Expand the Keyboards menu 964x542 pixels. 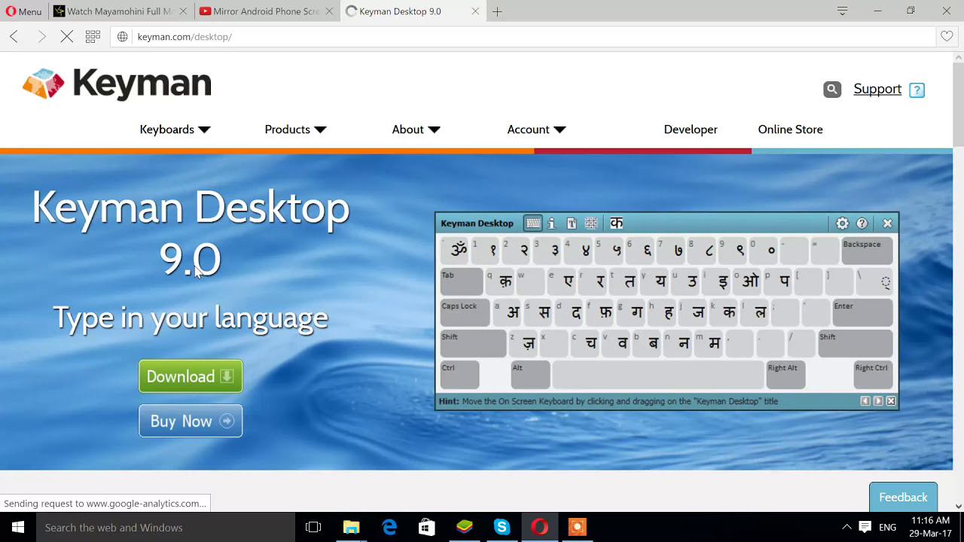175,129
